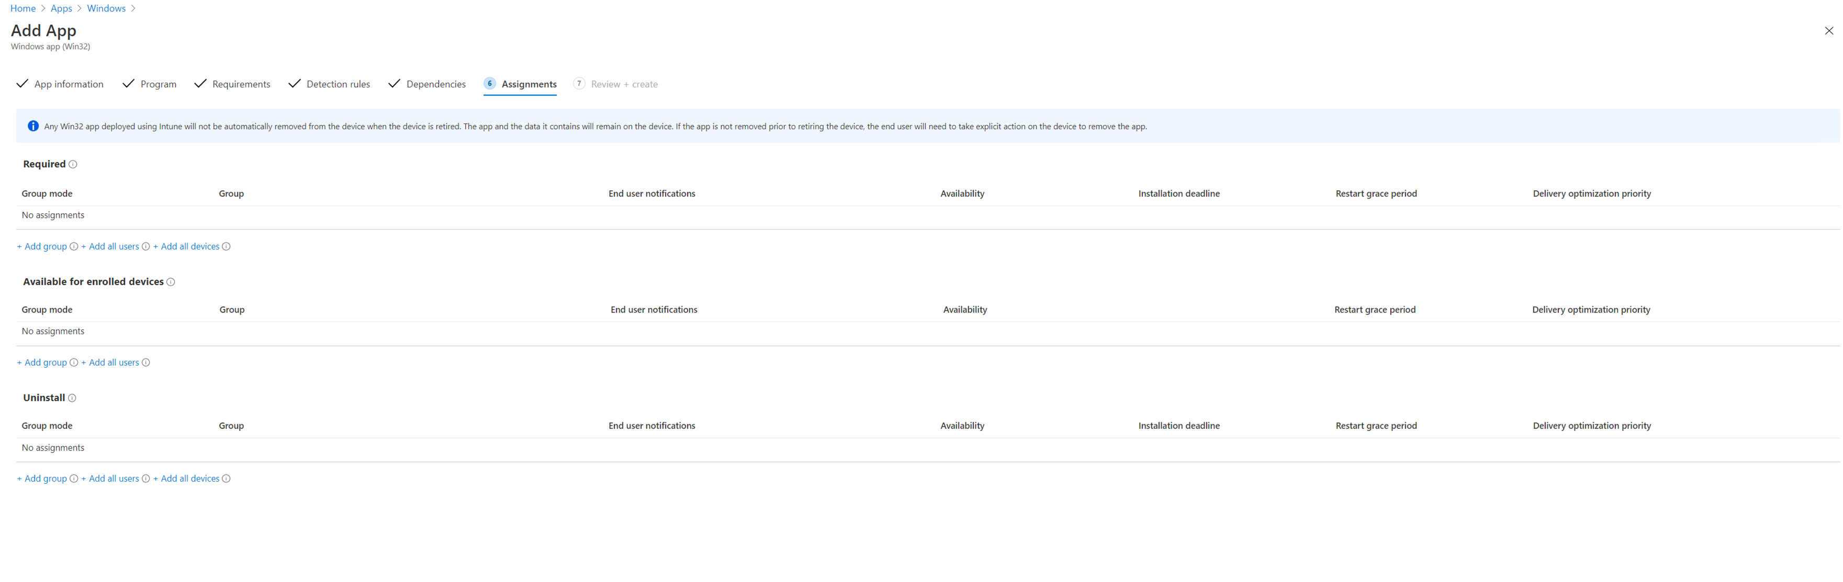The width and height of the screenshot is (1843, 582).
Task: Click No assignments text under Uninstall
Action: pos(53,448)
